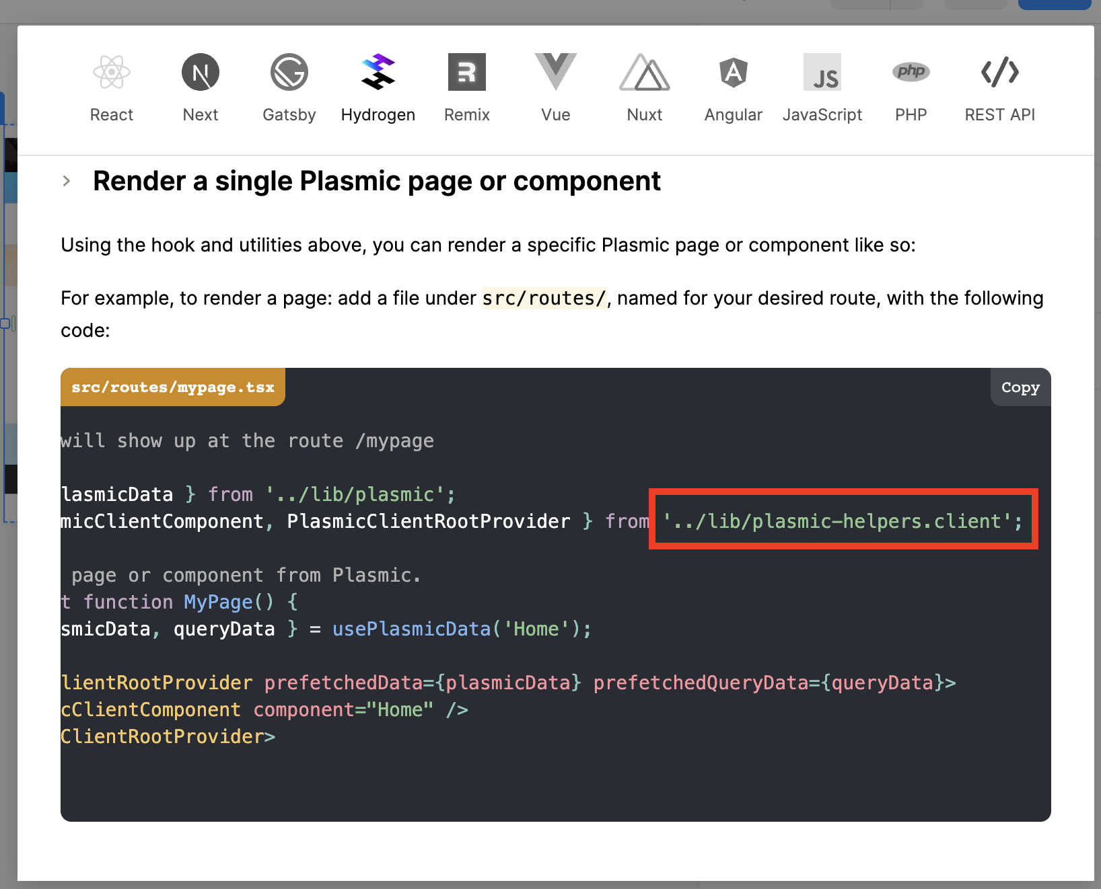Click the MyPage function name in code
The width and height of the screenshot is (1101, 889).
click(x=218, y=602)
